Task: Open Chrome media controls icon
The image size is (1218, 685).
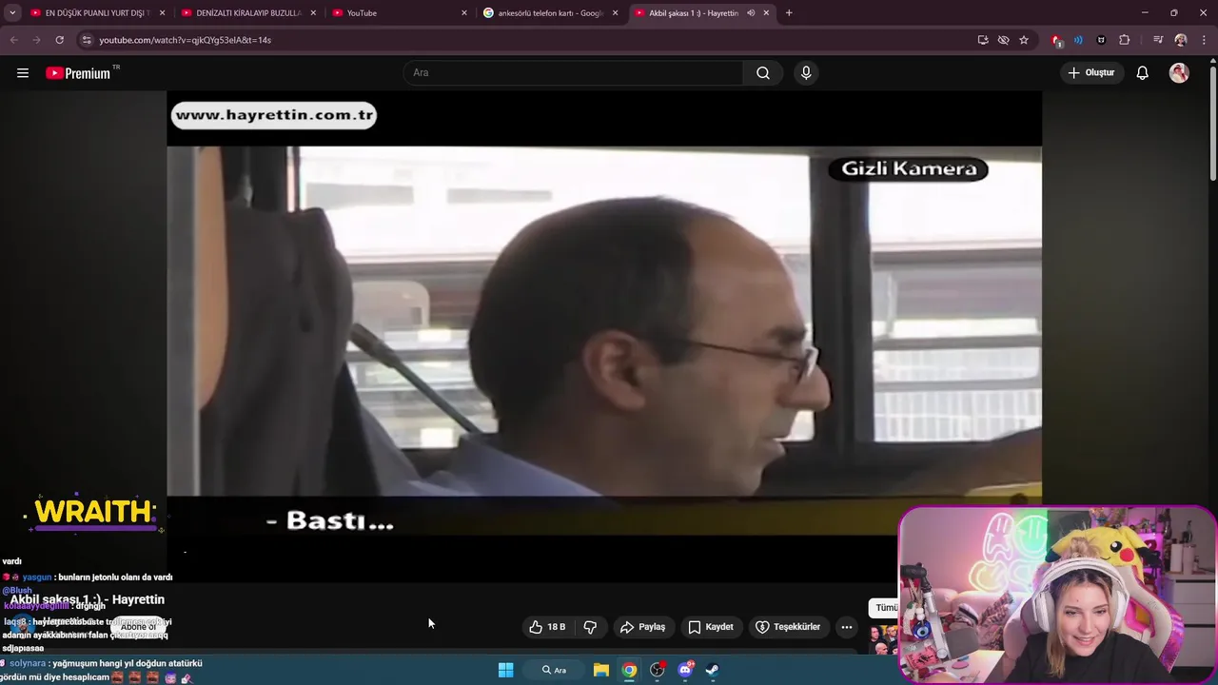Action: click(1158, 40)
